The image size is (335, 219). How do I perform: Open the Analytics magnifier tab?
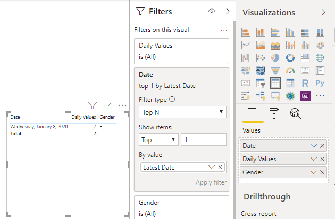pos(296,113)
